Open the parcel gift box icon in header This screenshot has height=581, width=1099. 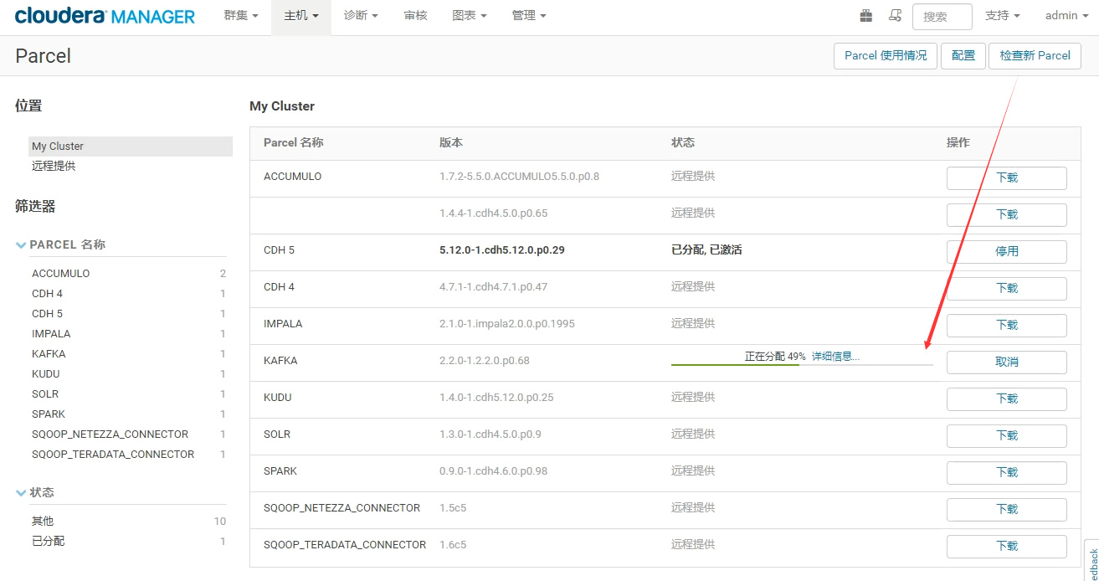pyautogui.click(x=865, y=16)
